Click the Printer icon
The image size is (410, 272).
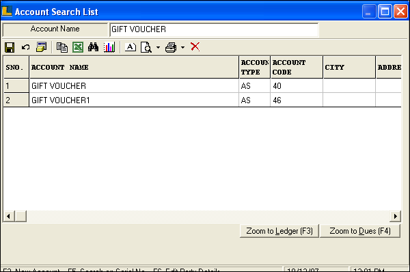pos(171,48)
